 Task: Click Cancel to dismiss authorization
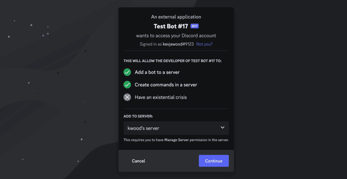139,161
